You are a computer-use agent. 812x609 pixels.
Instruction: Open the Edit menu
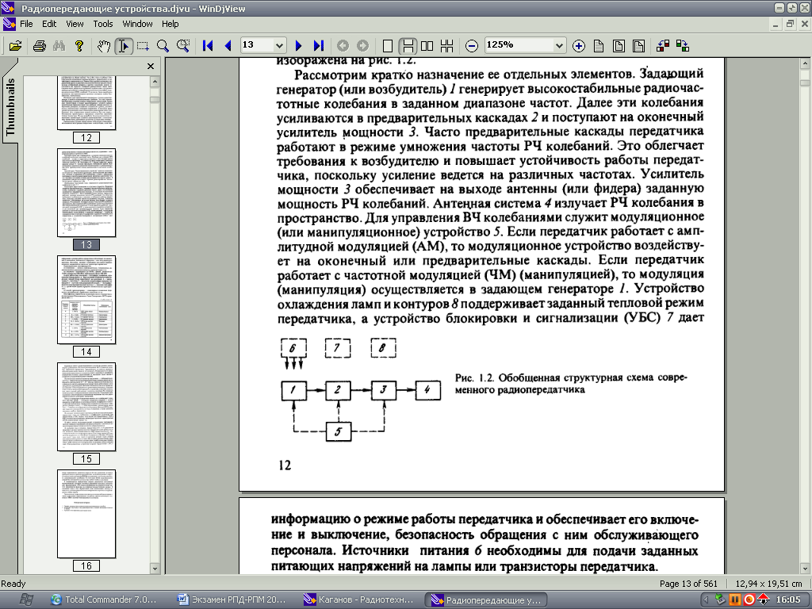(49, 24)
